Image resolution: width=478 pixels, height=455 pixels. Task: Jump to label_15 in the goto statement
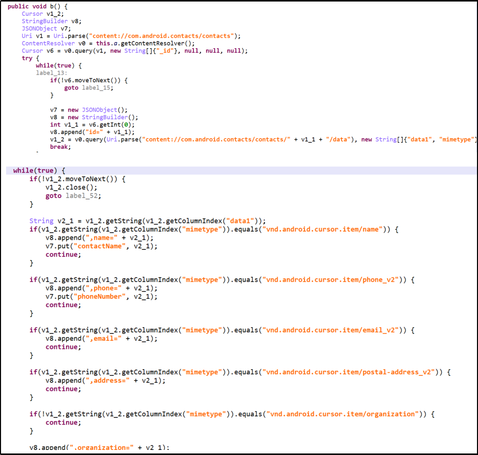coord(98,87)
